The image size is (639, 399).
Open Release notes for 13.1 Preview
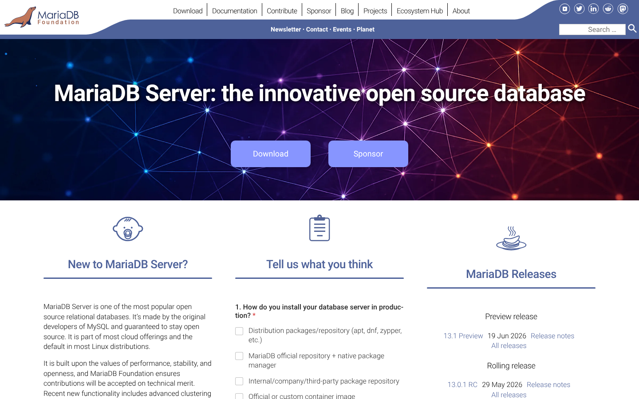click(x=552, y=336)
